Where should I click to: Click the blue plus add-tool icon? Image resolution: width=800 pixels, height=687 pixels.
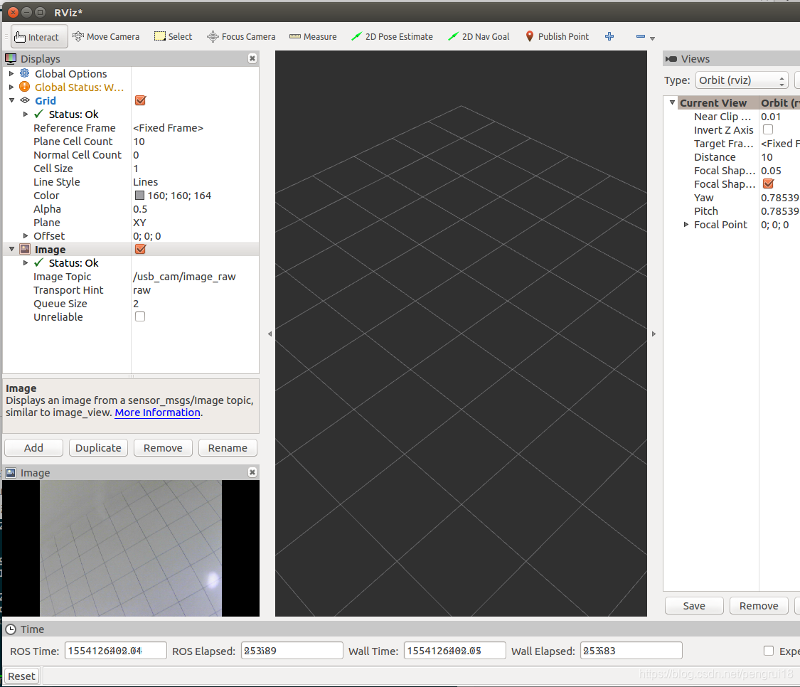pyautogui.click(x=609, y=36)
